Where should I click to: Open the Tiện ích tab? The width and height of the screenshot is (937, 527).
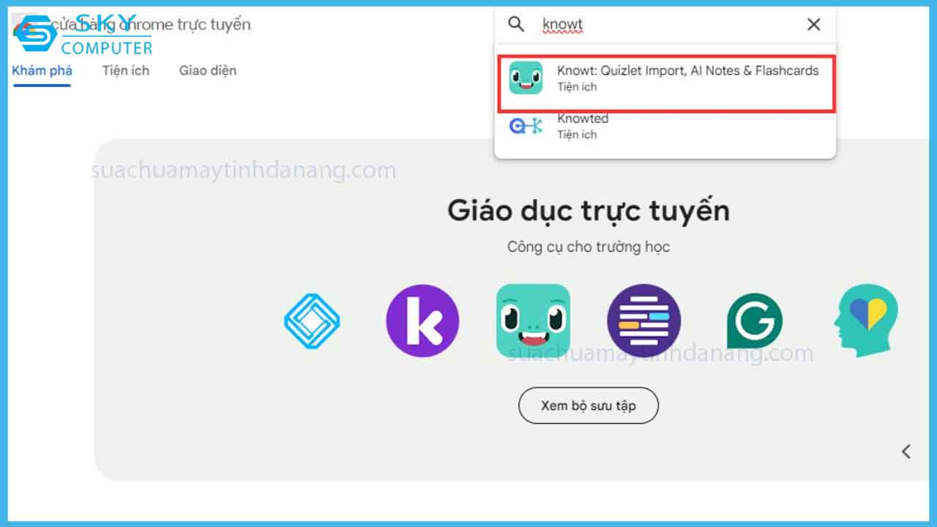click(126, 70)
